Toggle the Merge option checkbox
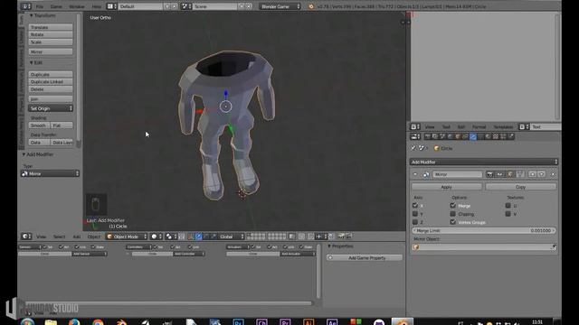The width and height of the screenshot is (579, 325). pos(453,206)
